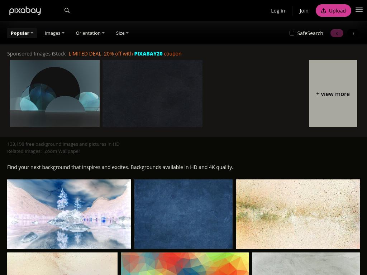The image size is (367, 275).
Task: Click the Log in link
Action: pyautogui.click(x=278, y=11)
